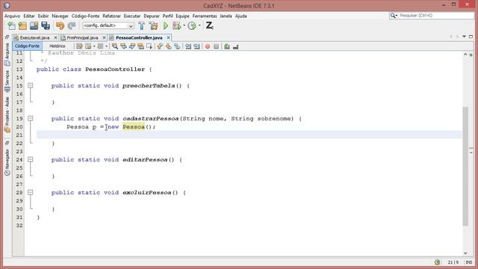
Task: Open the search options magnifier dropdown
Action: tap(394, 16)
